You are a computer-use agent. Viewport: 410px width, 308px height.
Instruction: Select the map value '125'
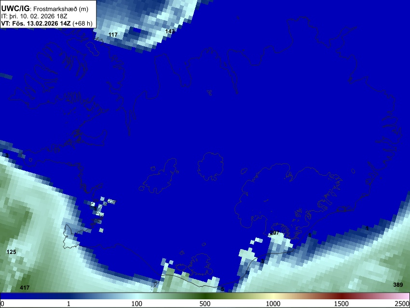(x=11, y=252)
